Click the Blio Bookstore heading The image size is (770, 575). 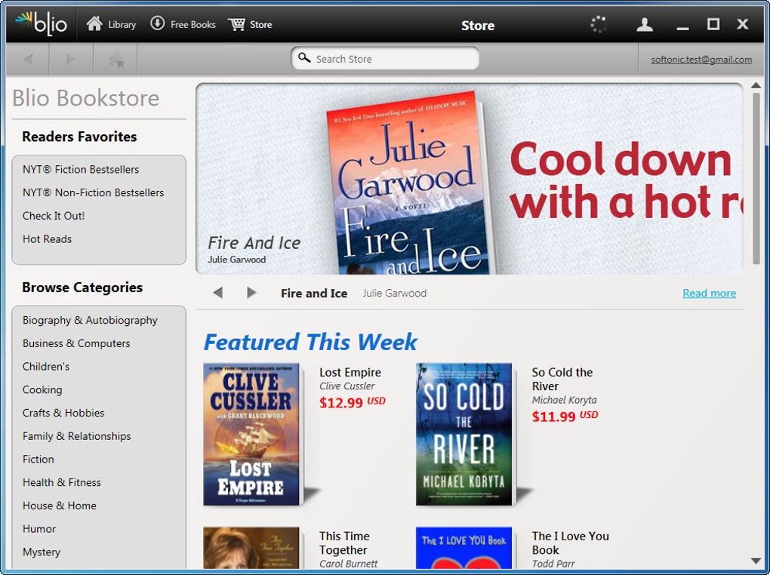[x=86, y=97]
